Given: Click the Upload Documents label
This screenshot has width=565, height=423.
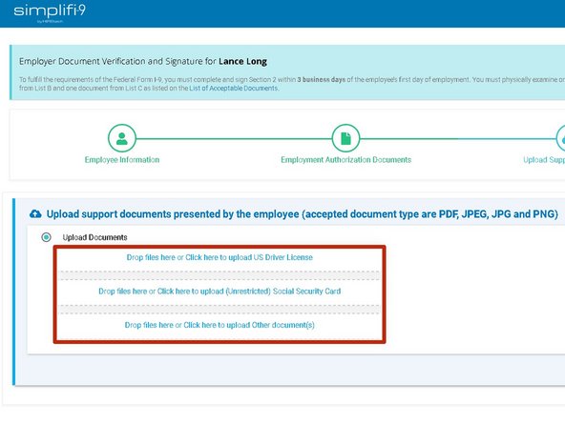Looking at the screenshot, I should coord(94,237).
